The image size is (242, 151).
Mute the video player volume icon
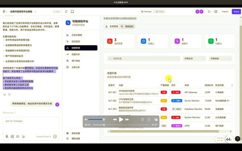[86, 119]
